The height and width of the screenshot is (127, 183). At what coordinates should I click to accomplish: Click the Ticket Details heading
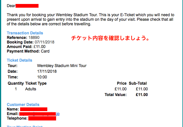(20, 60)
